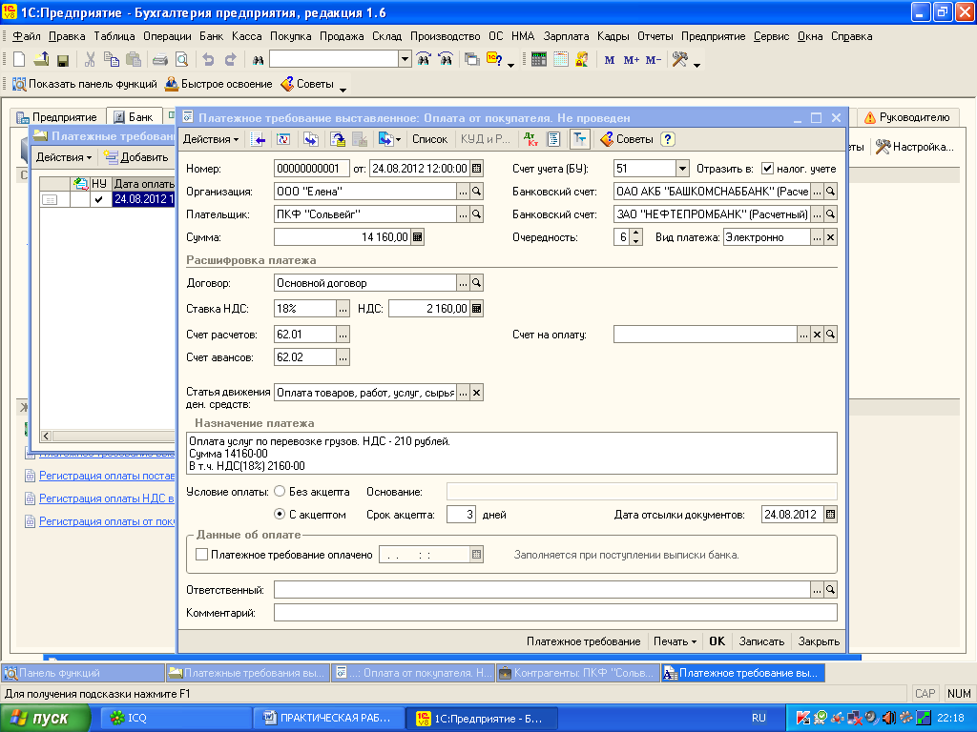Save using the floppy disk icon
The height and width of the screenshot is (732, 977).
62,60
